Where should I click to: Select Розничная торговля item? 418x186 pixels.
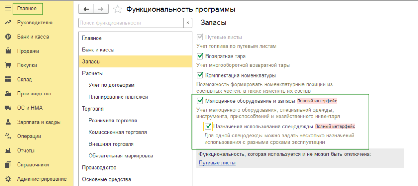[x=136, y=120]
